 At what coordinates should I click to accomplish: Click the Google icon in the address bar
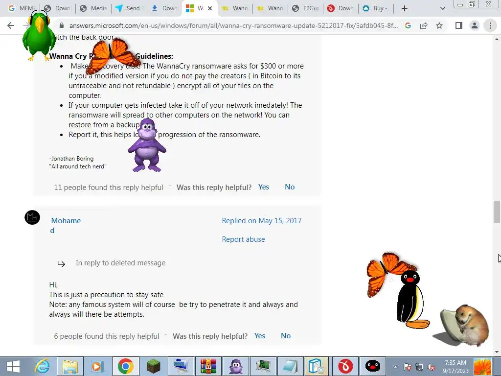coord(408,25)
